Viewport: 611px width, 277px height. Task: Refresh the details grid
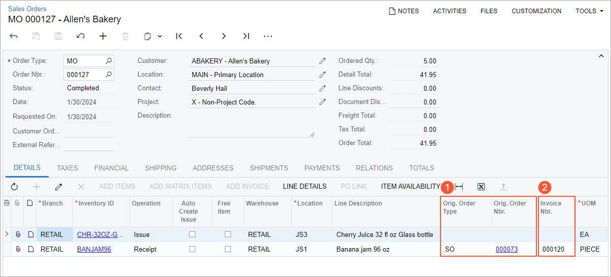coord(14,187)
